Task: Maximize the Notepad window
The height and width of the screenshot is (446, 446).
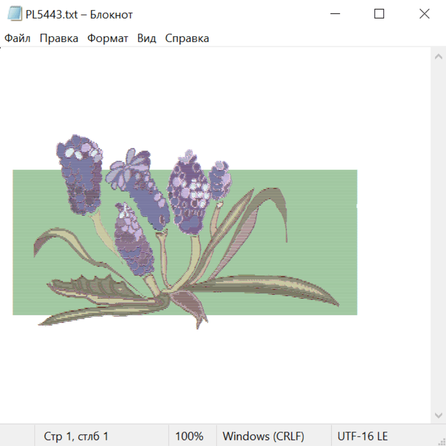Action: point(379,14)
